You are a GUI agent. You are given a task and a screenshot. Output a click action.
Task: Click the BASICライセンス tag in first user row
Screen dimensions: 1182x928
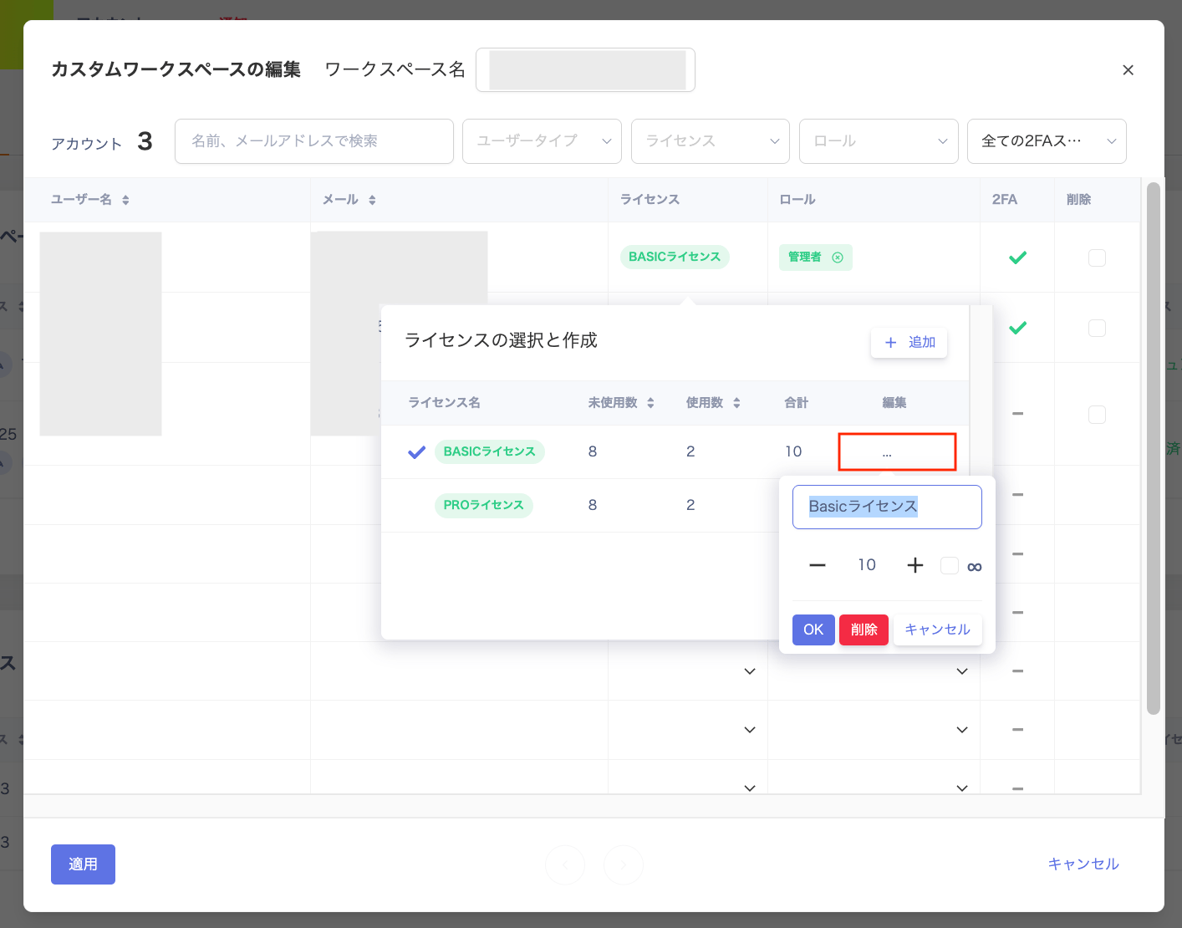(x=675, y=257)
